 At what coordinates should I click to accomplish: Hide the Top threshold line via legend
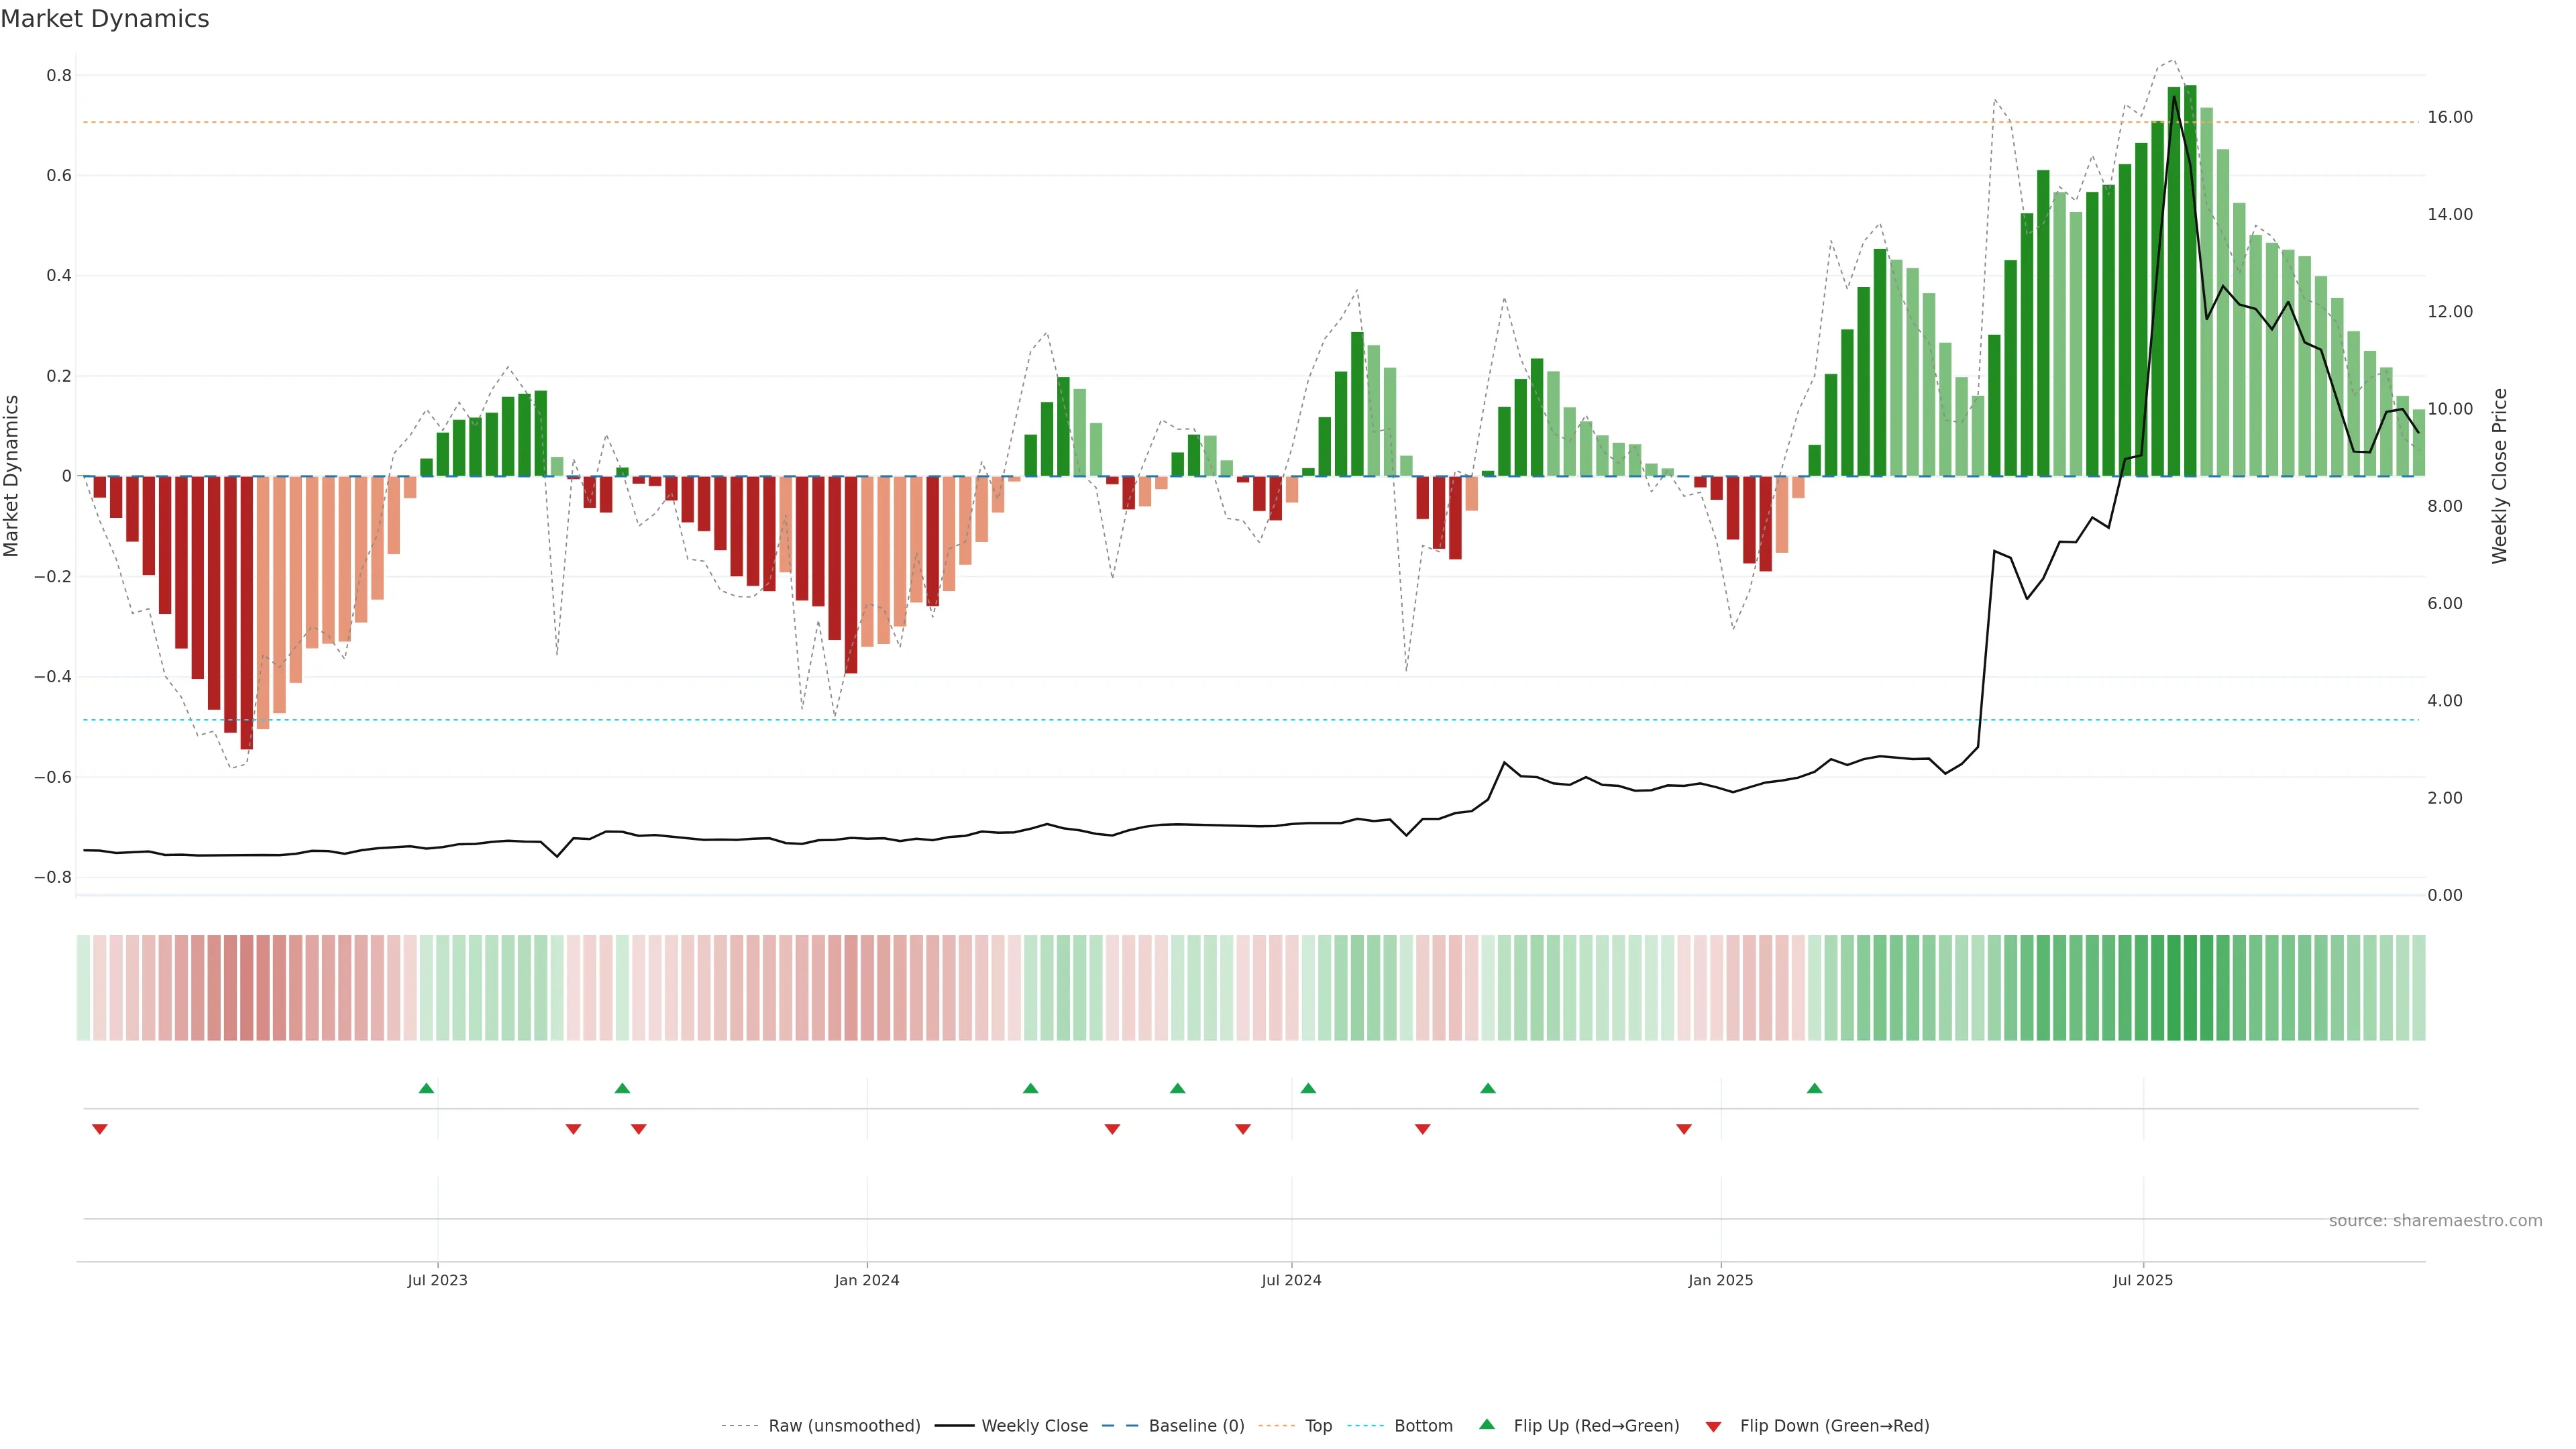click(x=1318, y=1426)
